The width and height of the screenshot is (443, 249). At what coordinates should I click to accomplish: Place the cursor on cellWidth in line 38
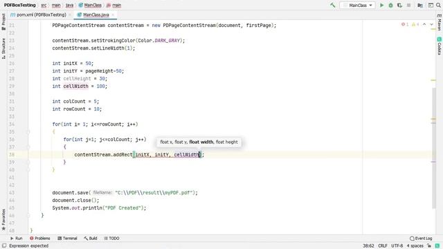[186, 155]
